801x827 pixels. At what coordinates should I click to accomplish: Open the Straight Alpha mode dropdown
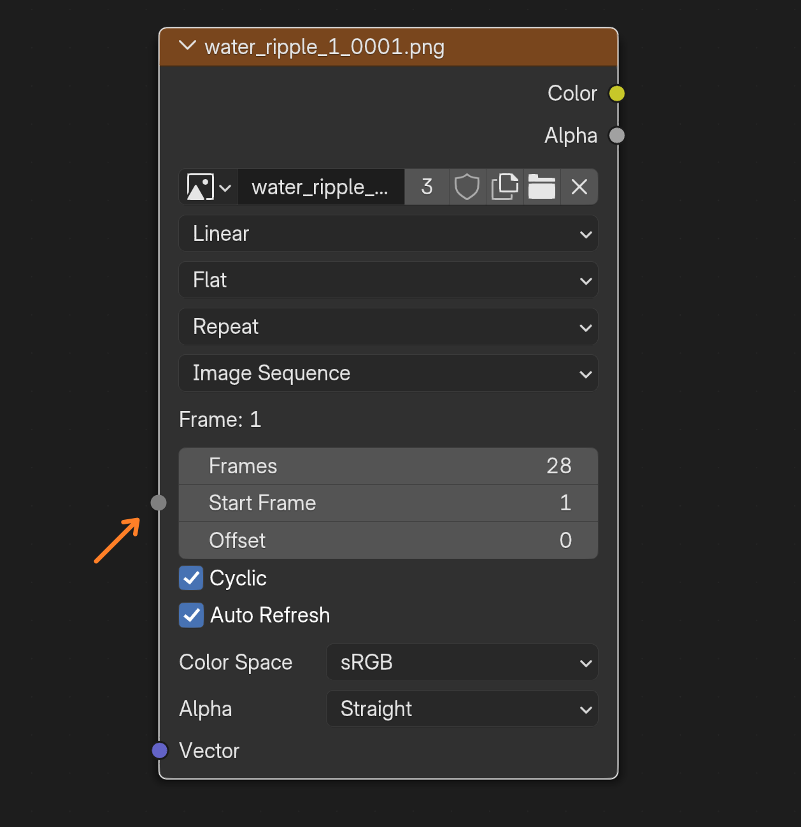[462, 709]
